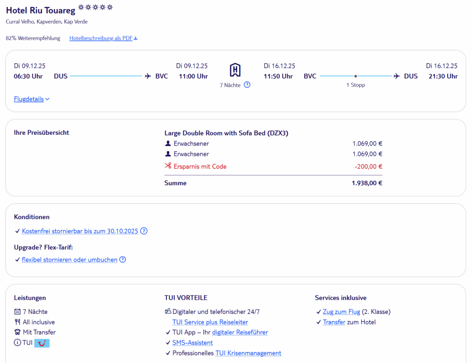Viewport: 472px width, 363px height.
Task: Download Hotelbeschreibung als PDF
Action: click(x=103, y=38)
